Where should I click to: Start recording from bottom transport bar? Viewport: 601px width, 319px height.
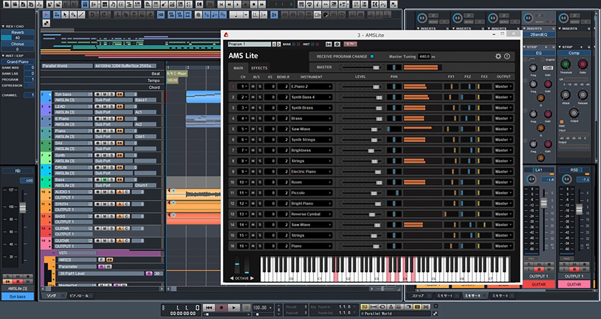221,307
